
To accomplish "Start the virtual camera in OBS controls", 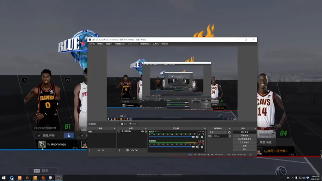I will (x=244, y=139).
